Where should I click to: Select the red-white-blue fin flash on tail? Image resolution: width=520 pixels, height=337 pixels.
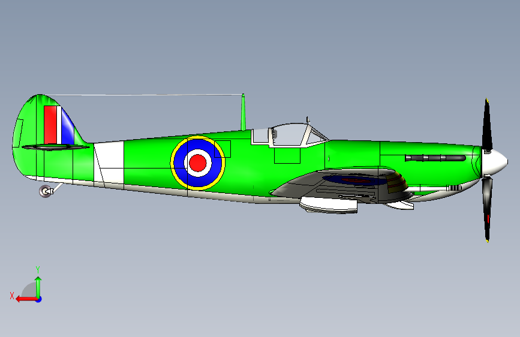pos(59,125)
